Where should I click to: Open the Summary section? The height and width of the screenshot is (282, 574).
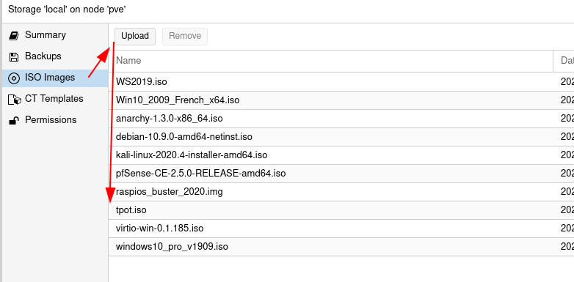[55, 35]
